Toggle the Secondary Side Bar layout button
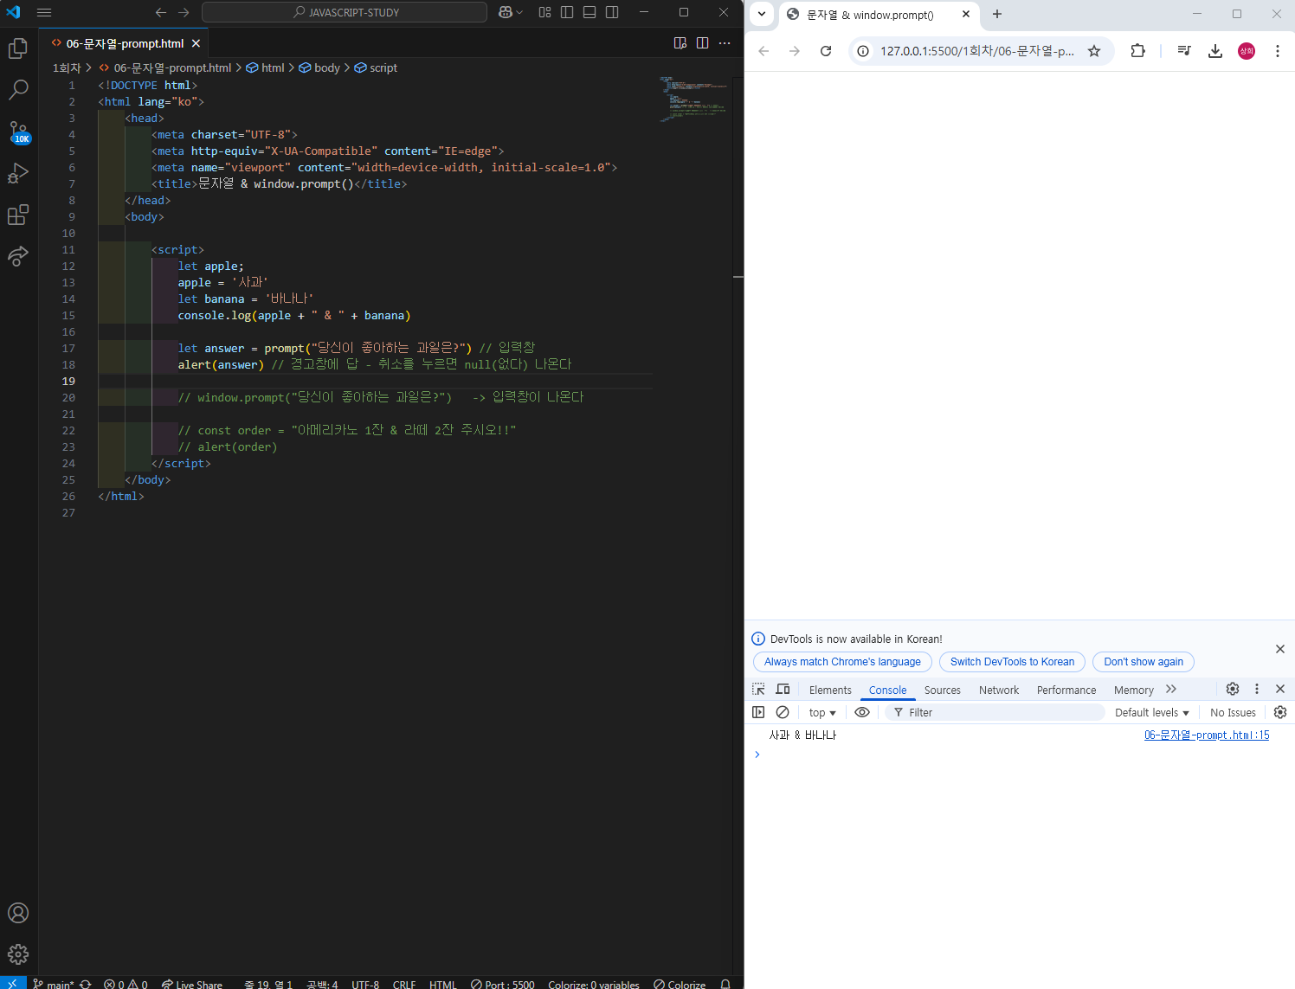The image size is (1295, 989). tap(612, 12)
